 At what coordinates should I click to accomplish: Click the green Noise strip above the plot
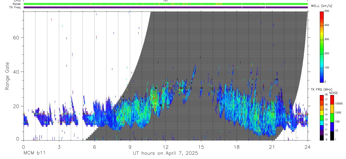(x=166, y=4)
